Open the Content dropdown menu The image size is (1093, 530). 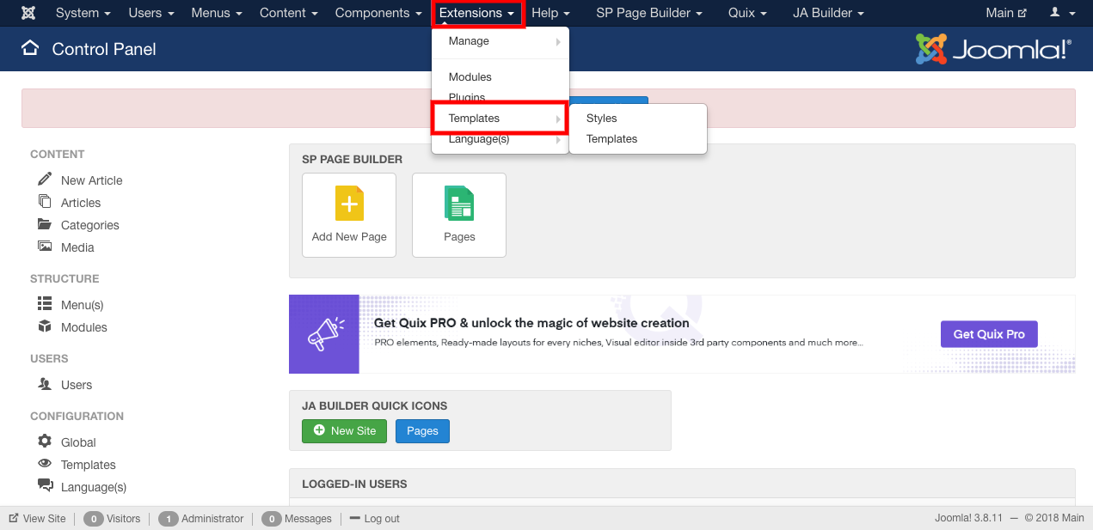click(x=289, y=13)
